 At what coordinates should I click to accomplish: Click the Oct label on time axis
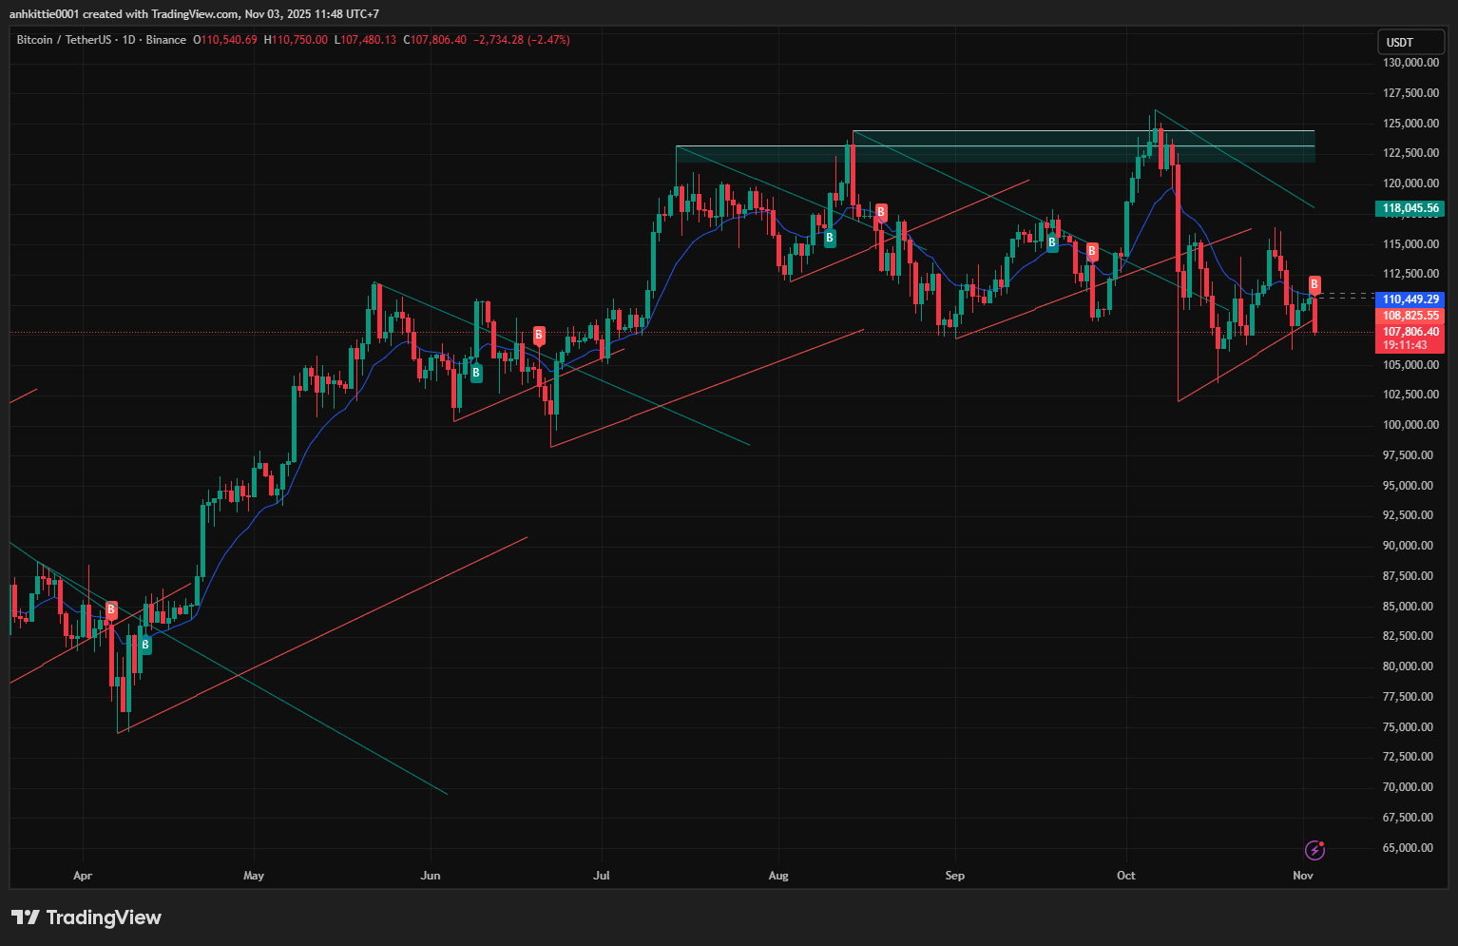point(1125,876)
